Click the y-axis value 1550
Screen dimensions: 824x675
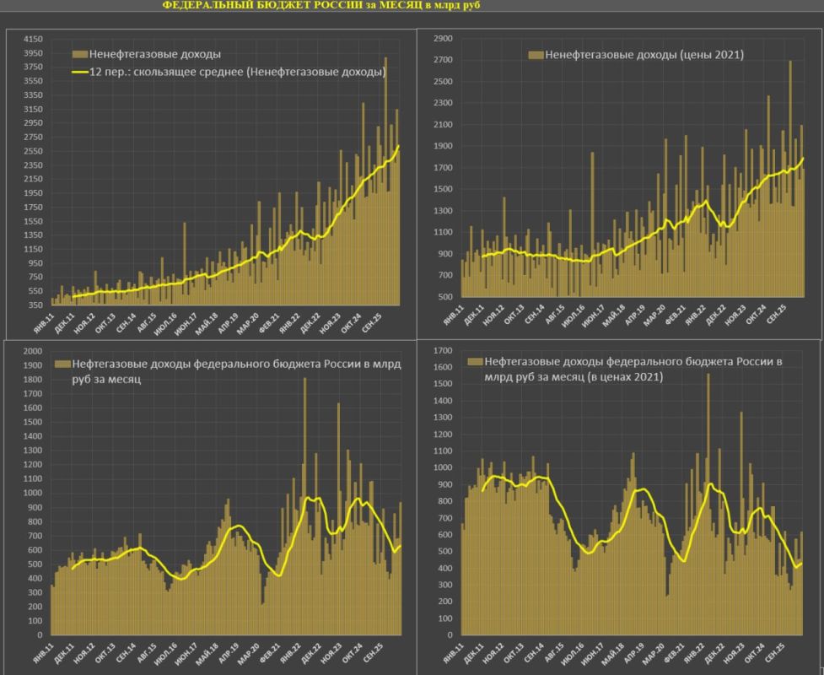(x=33, y=221)
